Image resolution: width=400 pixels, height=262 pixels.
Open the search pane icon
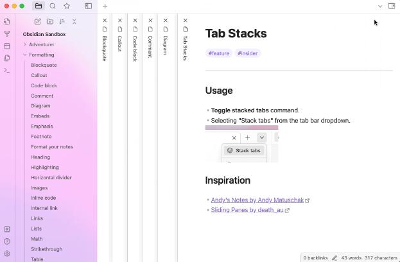53,6
